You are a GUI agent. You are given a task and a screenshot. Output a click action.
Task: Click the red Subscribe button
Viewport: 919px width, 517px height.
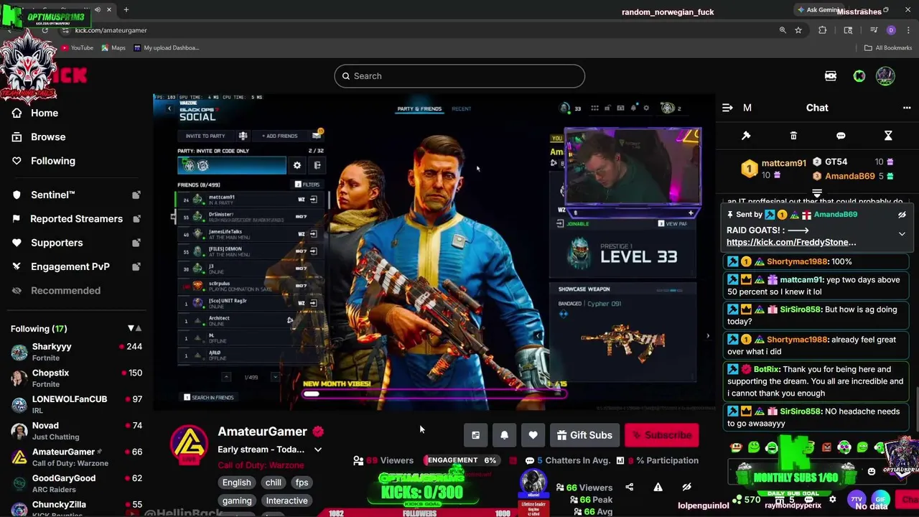coord(661,435)
